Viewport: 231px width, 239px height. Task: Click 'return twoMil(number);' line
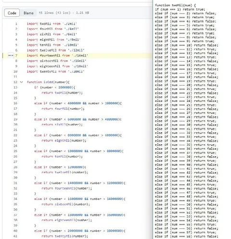[62, 93]
